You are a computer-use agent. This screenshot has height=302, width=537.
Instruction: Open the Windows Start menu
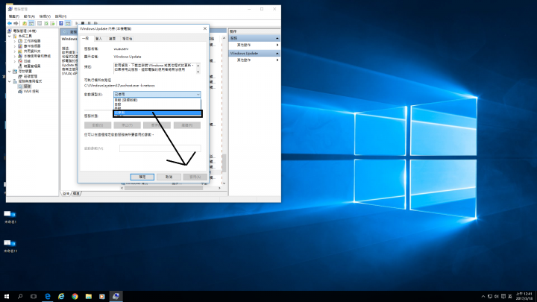click(7, 297)
